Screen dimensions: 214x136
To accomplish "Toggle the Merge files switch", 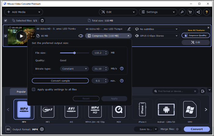I will 178,129.
